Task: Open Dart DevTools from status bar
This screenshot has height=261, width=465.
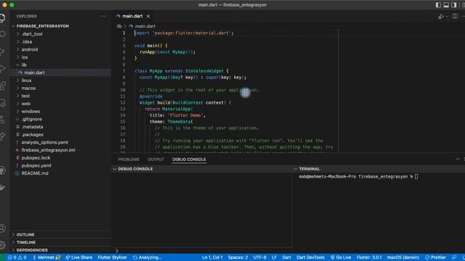Action: [x=310, y=257]
